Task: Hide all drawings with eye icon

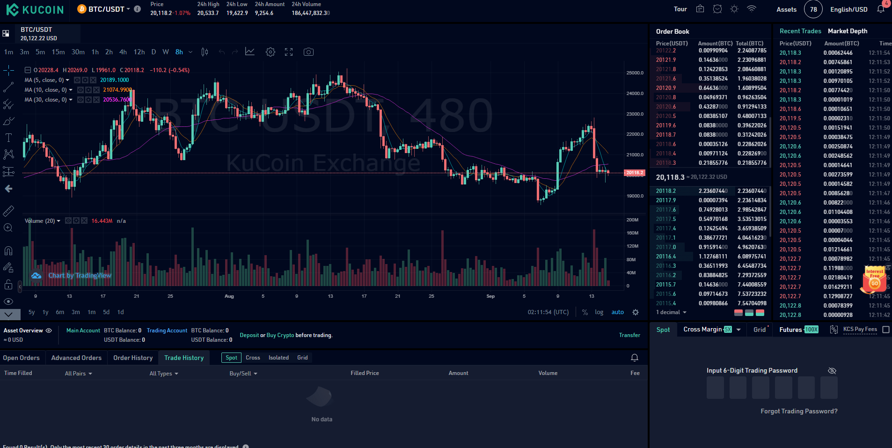Action: click(8, 301)
